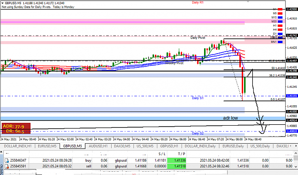Click the M15 trend indicator blue box
Viewport: 298px width, 175px height.
tap(280, 18)
